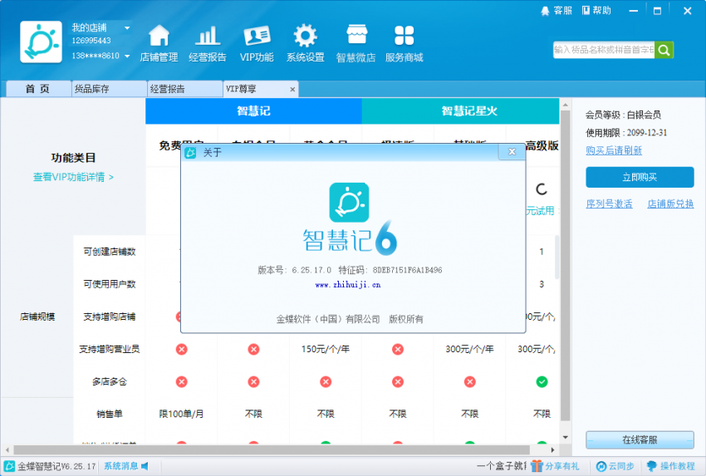Switch to the 货品库存 tab
Screen dimensions: 706x476
click(108, 89)
